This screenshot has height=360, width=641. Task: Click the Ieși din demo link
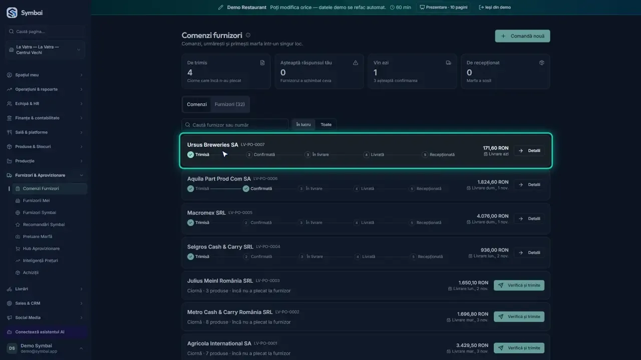tap(495, 7)
